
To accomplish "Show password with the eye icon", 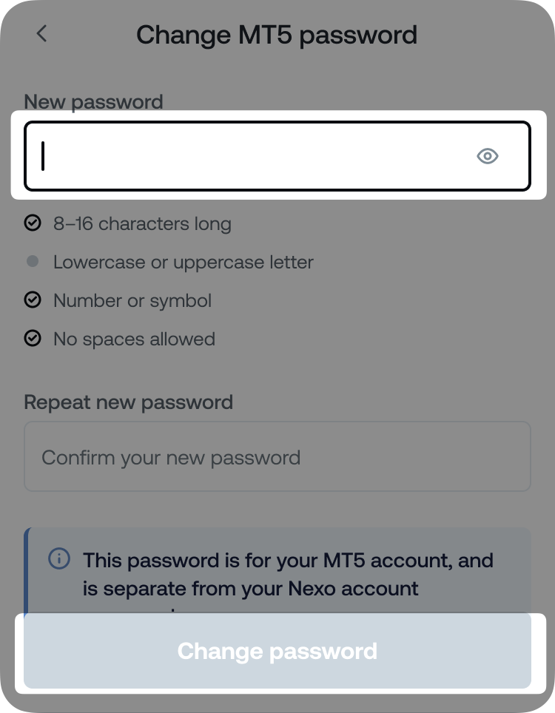I will [x=487, y=156].
